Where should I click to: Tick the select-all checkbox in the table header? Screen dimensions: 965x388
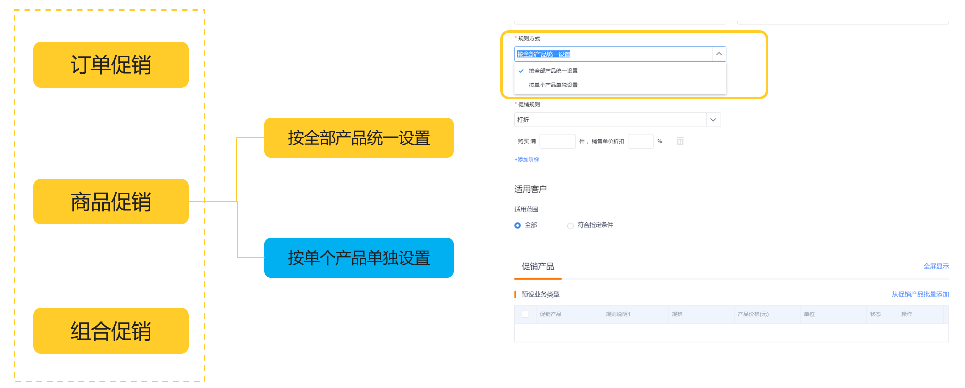tap(525, 314)
